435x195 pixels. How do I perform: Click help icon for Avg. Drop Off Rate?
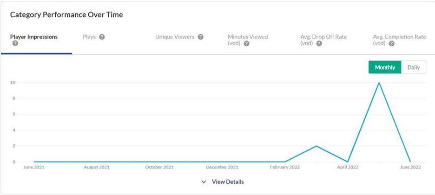319,44
